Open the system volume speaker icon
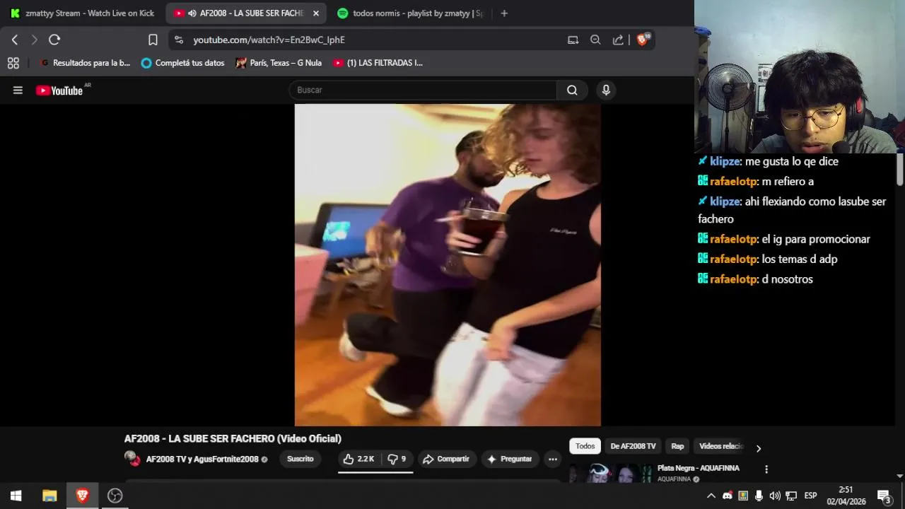 coord(775,496)
